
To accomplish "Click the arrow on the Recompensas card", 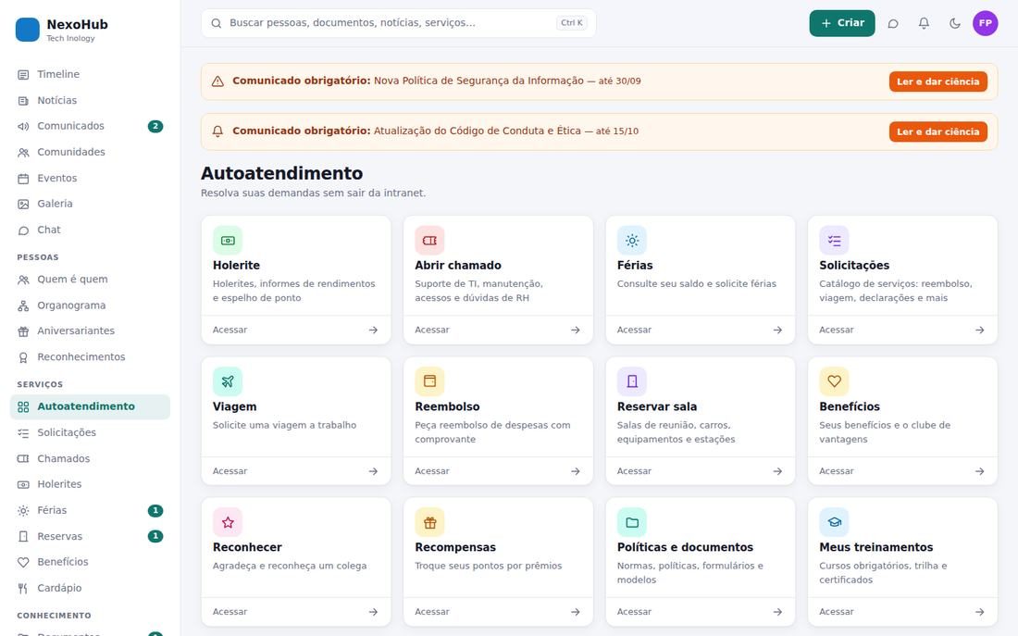I will point(576,612).
